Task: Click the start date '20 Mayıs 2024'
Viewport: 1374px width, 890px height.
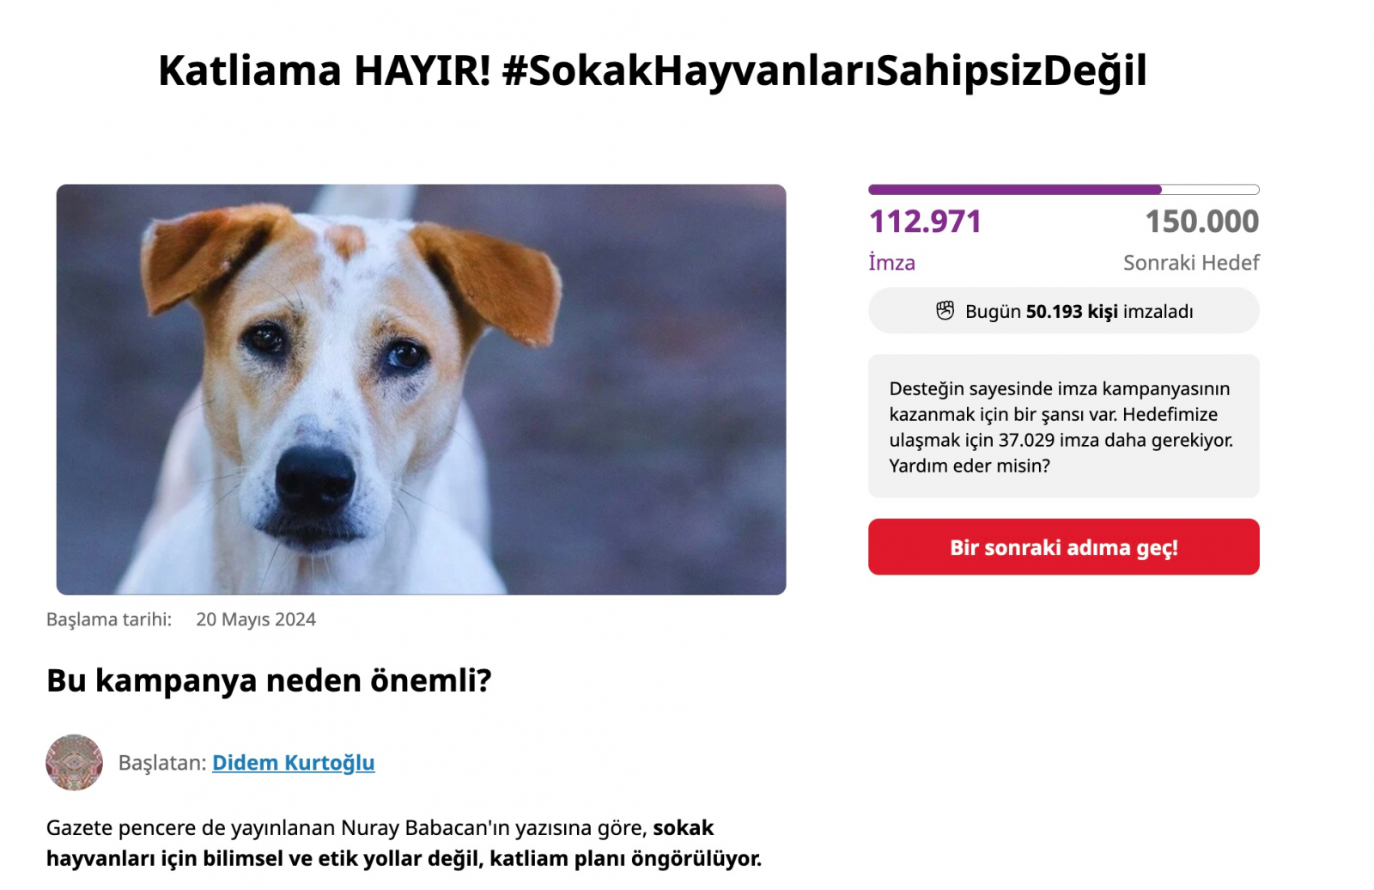Action: click(256, 619)
